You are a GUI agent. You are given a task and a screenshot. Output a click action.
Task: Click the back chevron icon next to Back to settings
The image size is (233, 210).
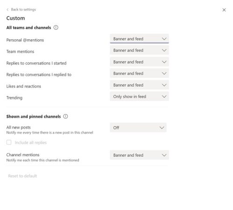(x=7, y=10)
